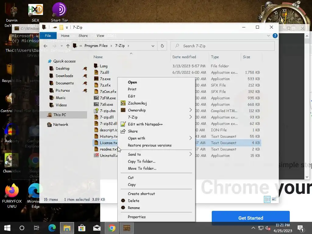Expand the Ownership submenu
This screenshot has width=312, height=234.
[x=156, y=110]
